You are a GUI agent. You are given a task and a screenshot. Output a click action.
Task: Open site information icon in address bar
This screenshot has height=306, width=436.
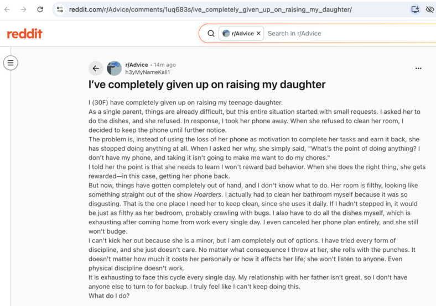click(60, 9)
